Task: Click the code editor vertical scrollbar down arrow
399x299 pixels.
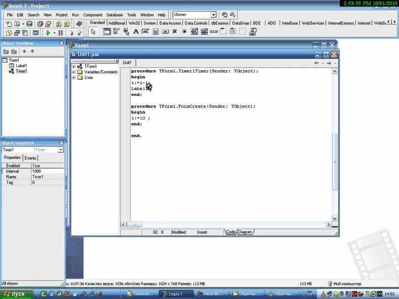Action: coord(335,218)
